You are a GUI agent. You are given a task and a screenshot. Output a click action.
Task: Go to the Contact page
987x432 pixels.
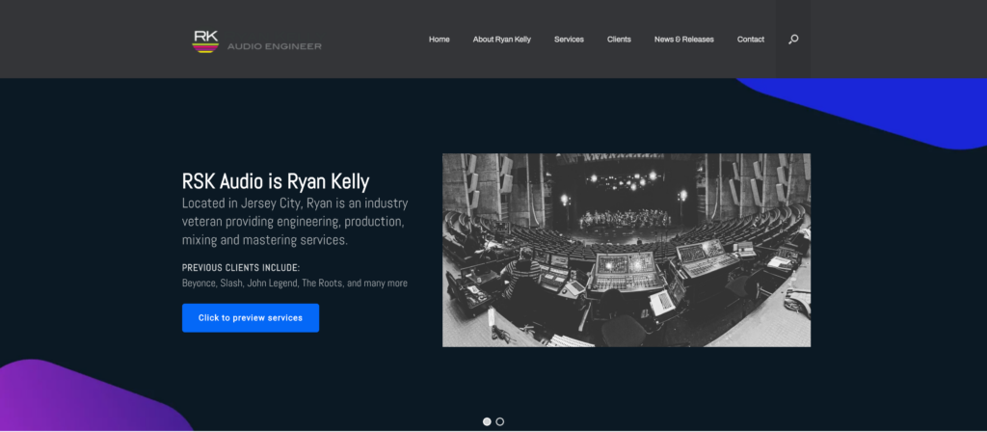tap(750, 39)
